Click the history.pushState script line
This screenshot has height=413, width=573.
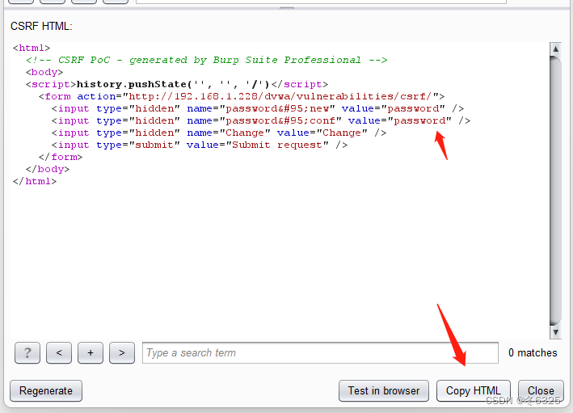177,84
